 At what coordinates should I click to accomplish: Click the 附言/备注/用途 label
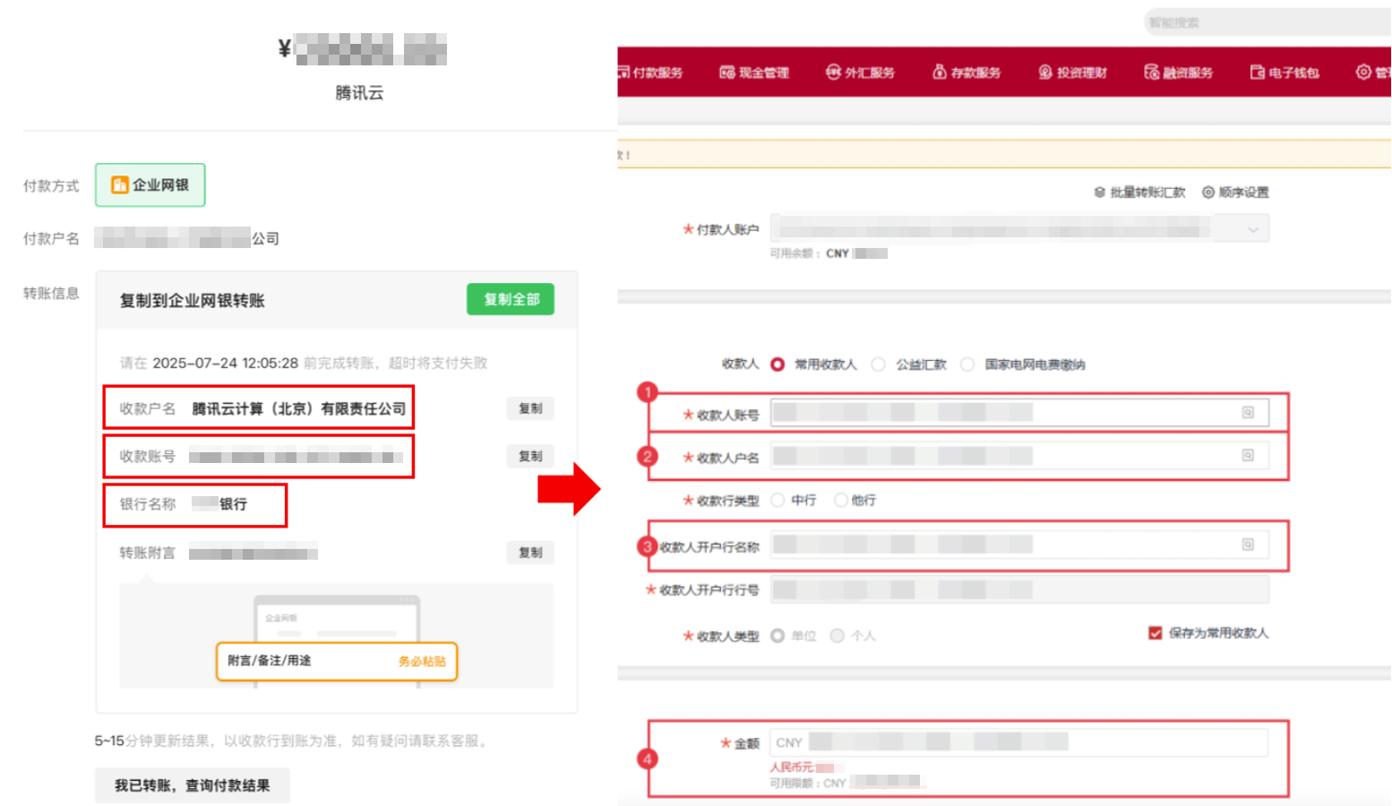coord(269,661)
